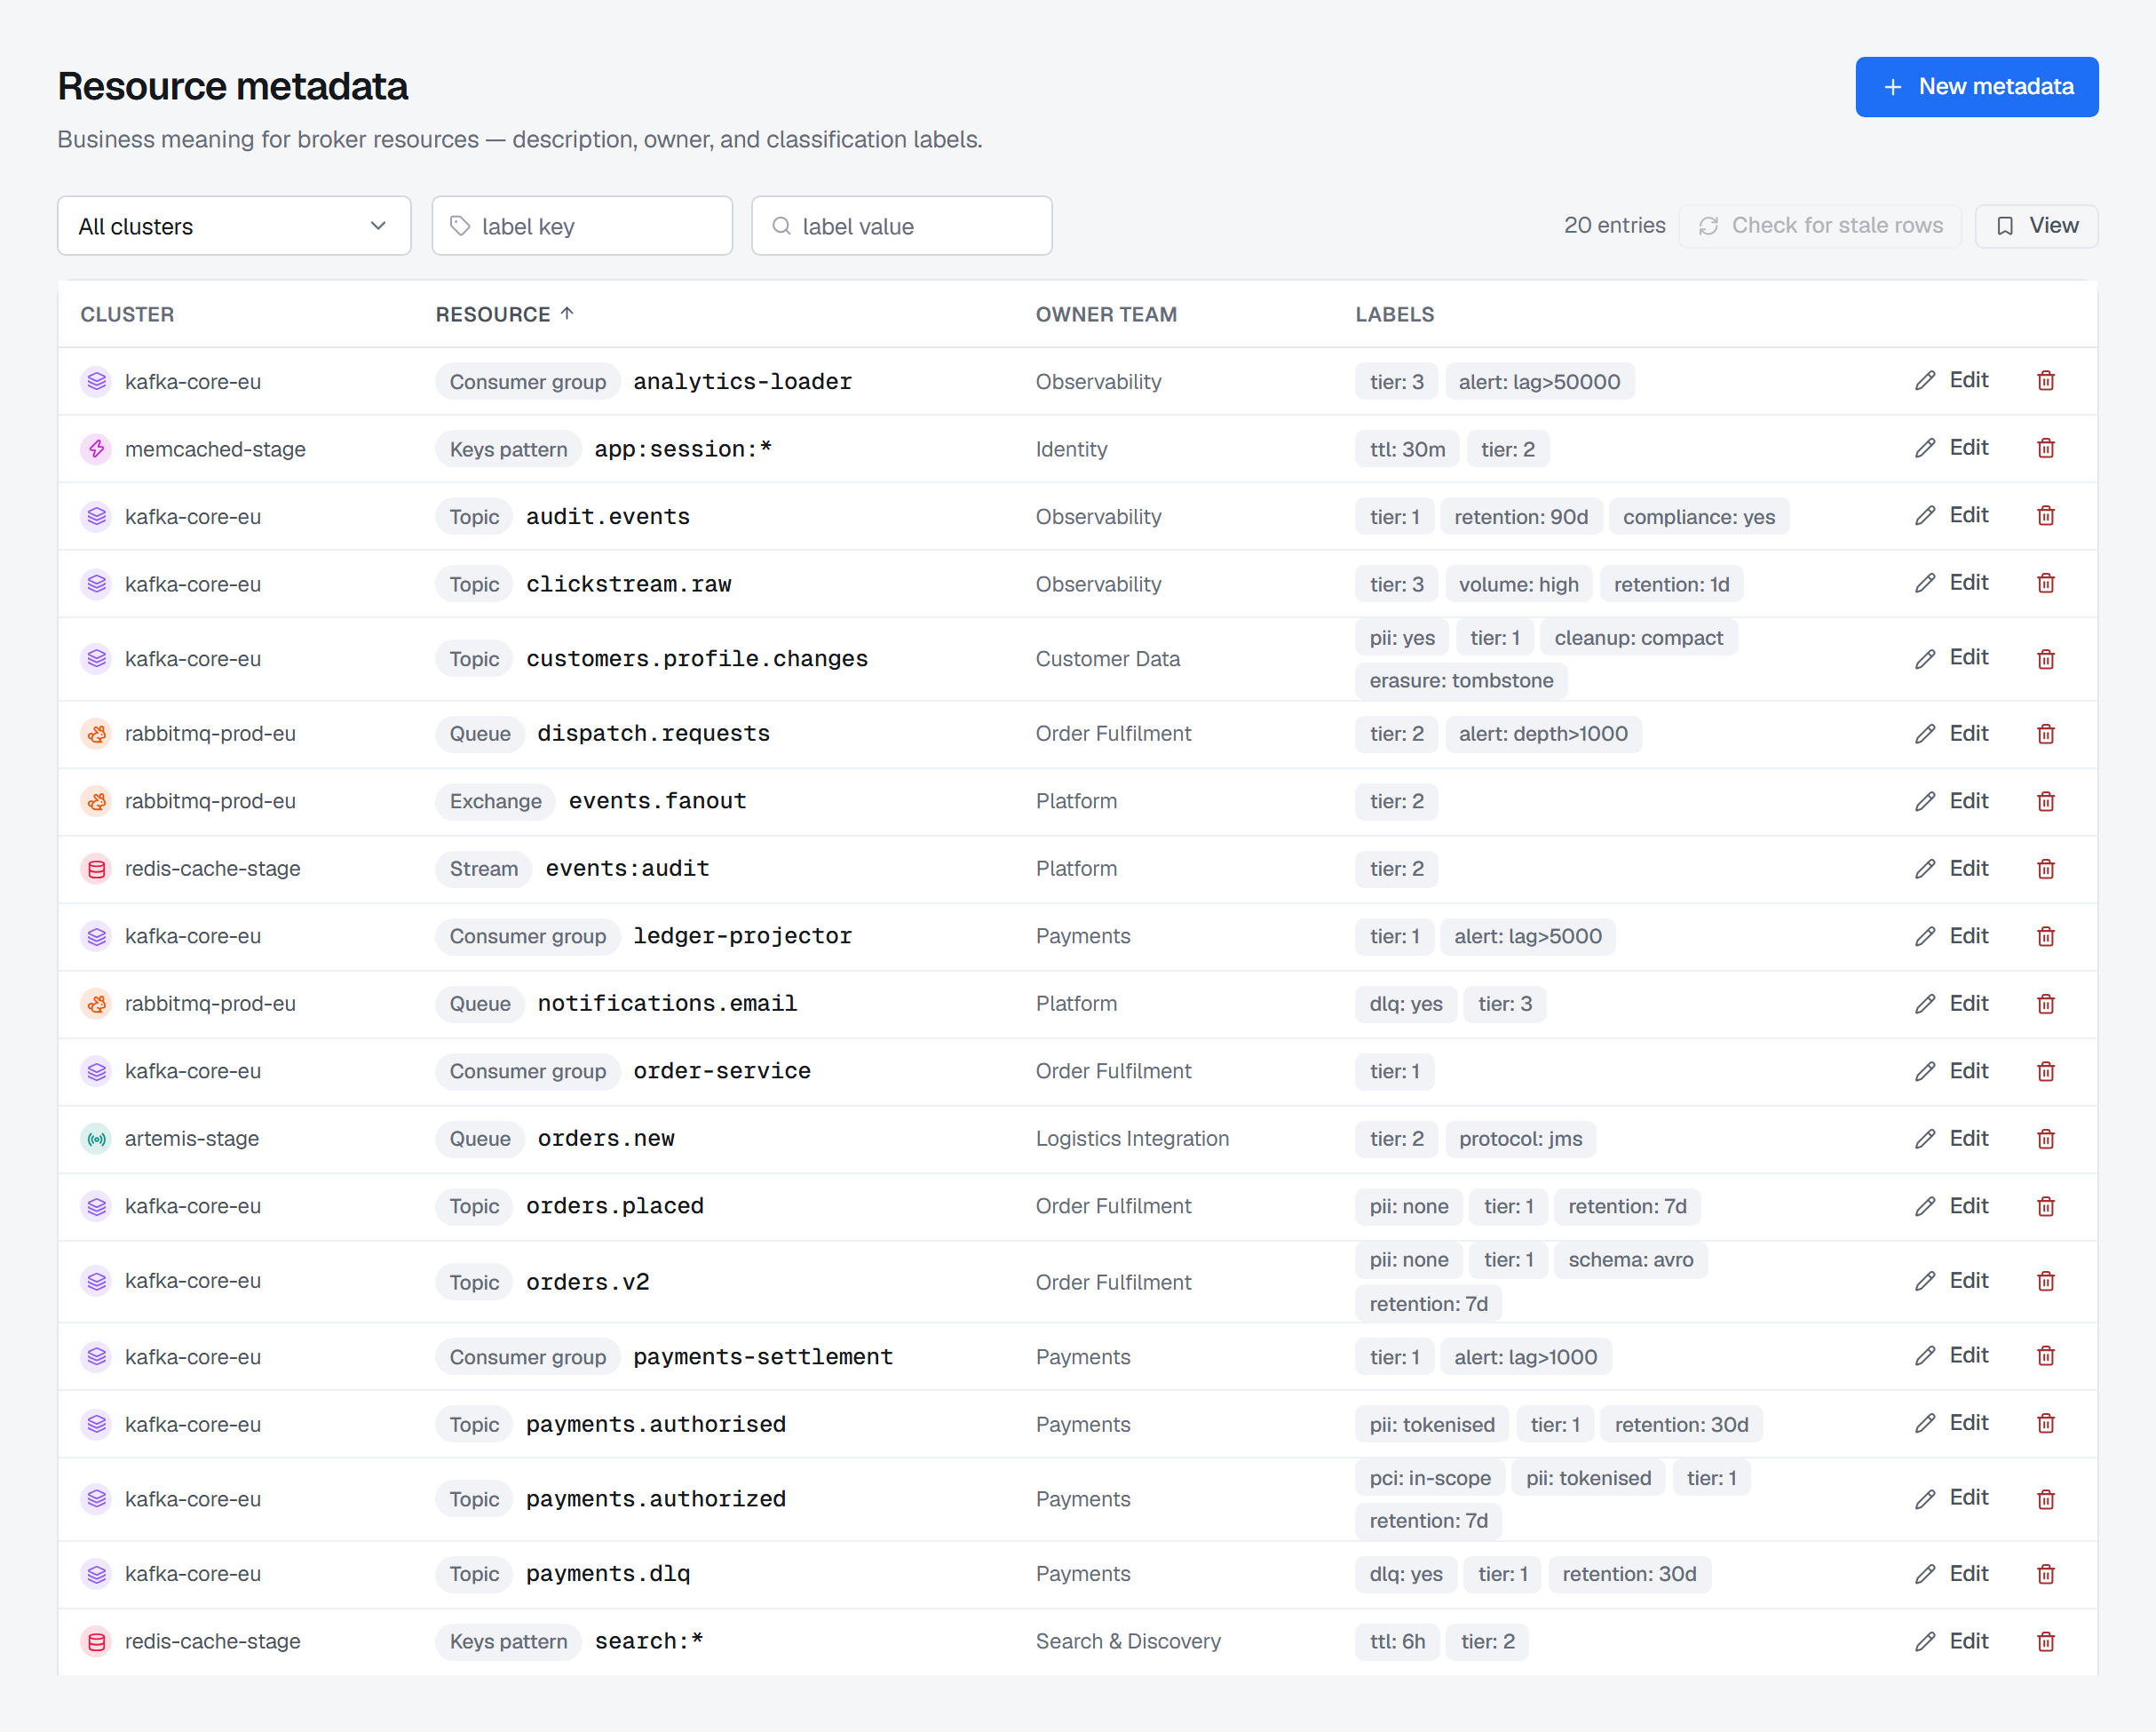Click the 'Customer Data' owner cell

pos(1107,659)
